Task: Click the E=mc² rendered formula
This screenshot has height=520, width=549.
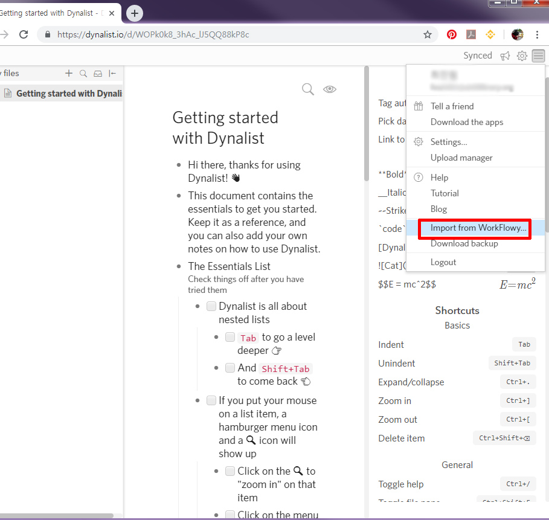Action: pos(517,284)
